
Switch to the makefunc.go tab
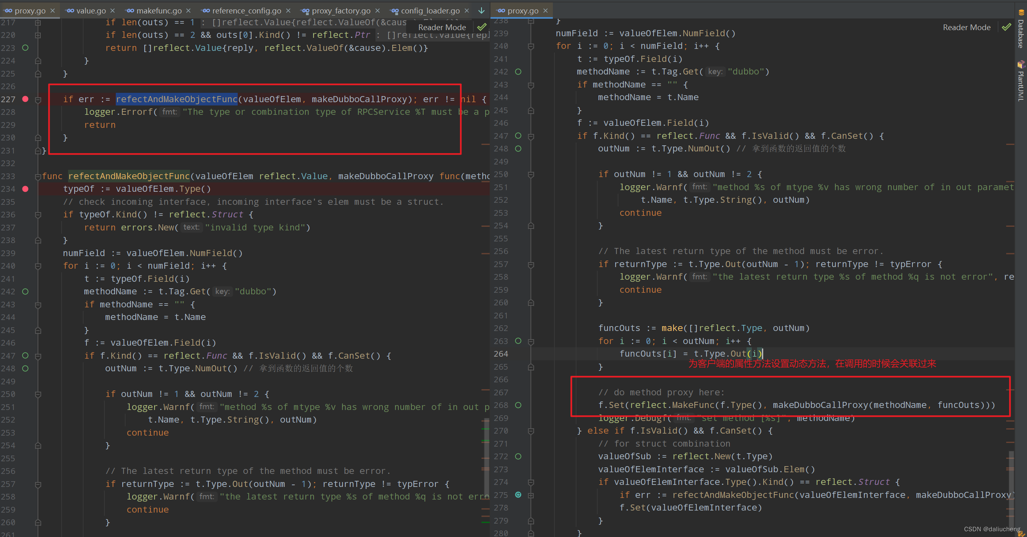pos(159,11)
